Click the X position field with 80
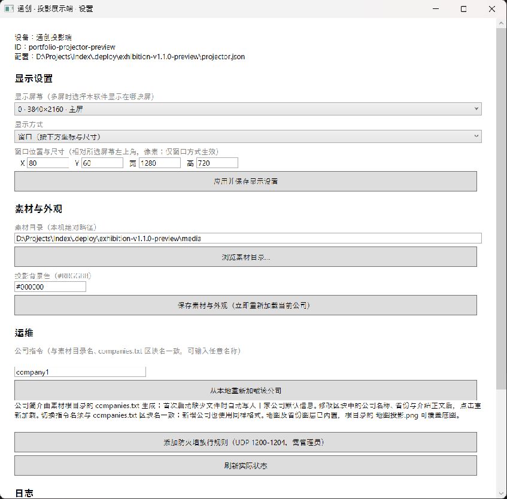507x499 pixels. coord(48,163)
